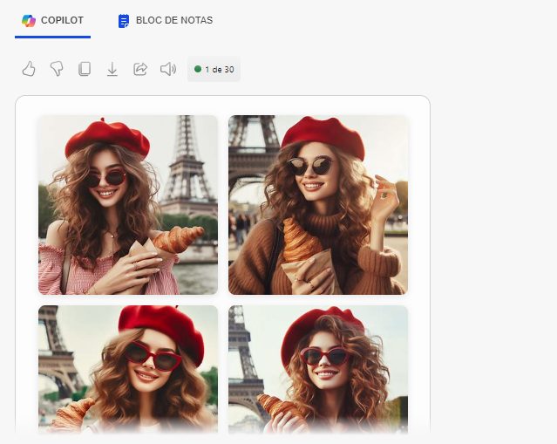Open bottom-left image with red cat-eye sunglasses
The height and width of the screenshot is (444, 557).
pos(128,369)
